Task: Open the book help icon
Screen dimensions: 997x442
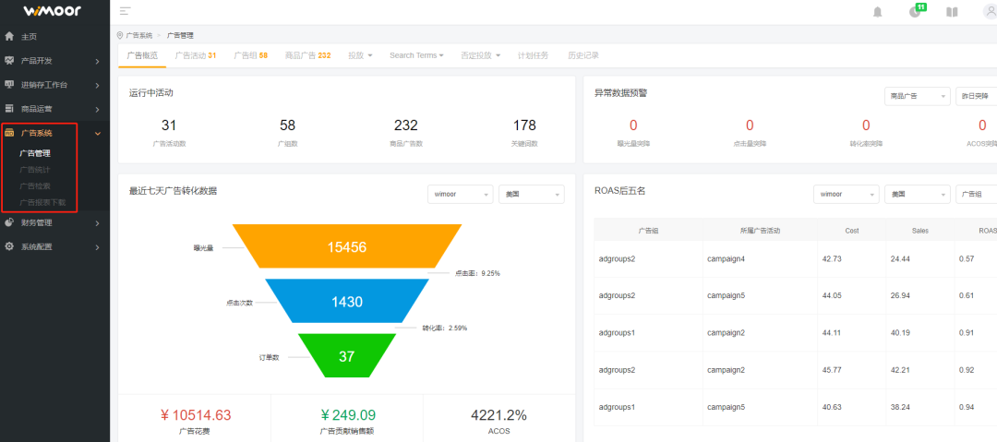Action: [x=951, y=12]
